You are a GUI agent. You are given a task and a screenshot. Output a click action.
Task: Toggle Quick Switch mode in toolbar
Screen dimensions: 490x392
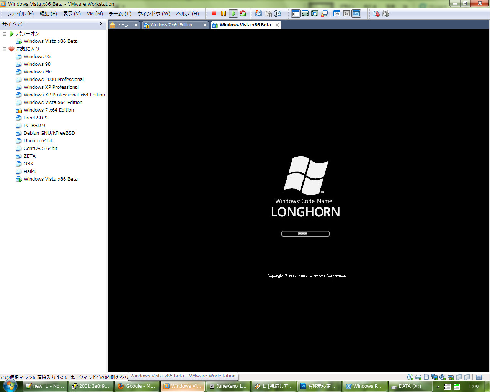[305, 13]
